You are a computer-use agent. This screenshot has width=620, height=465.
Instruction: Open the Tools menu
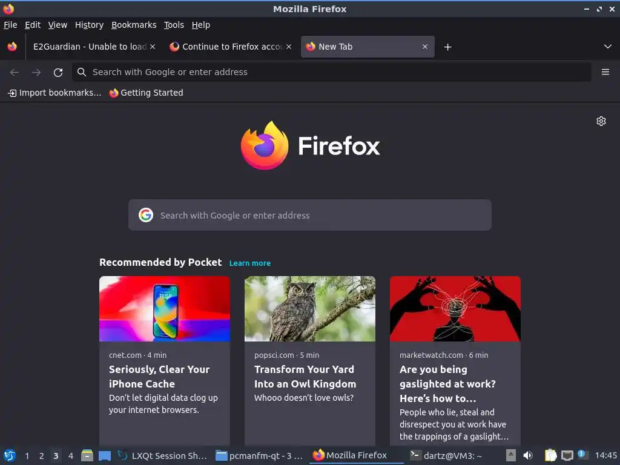tap(174, 25)
